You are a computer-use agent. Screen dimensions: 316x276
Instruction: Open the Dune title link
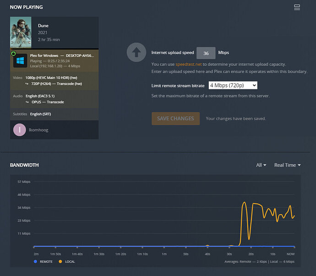point(43,26)
